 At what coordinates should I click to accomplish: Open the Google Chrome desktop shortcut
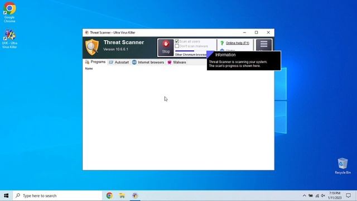point(9,12)
